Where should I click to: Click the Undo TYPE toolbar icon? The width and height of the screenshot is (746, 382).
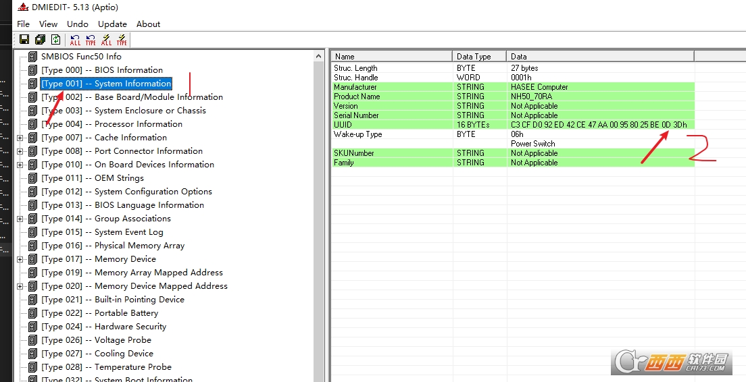point(91,40)
